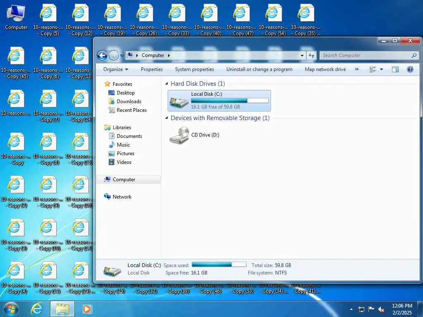The height and width of the screenshot is (317, 423).
Task: Expand the address bar history dropdown
Action: 302,56
